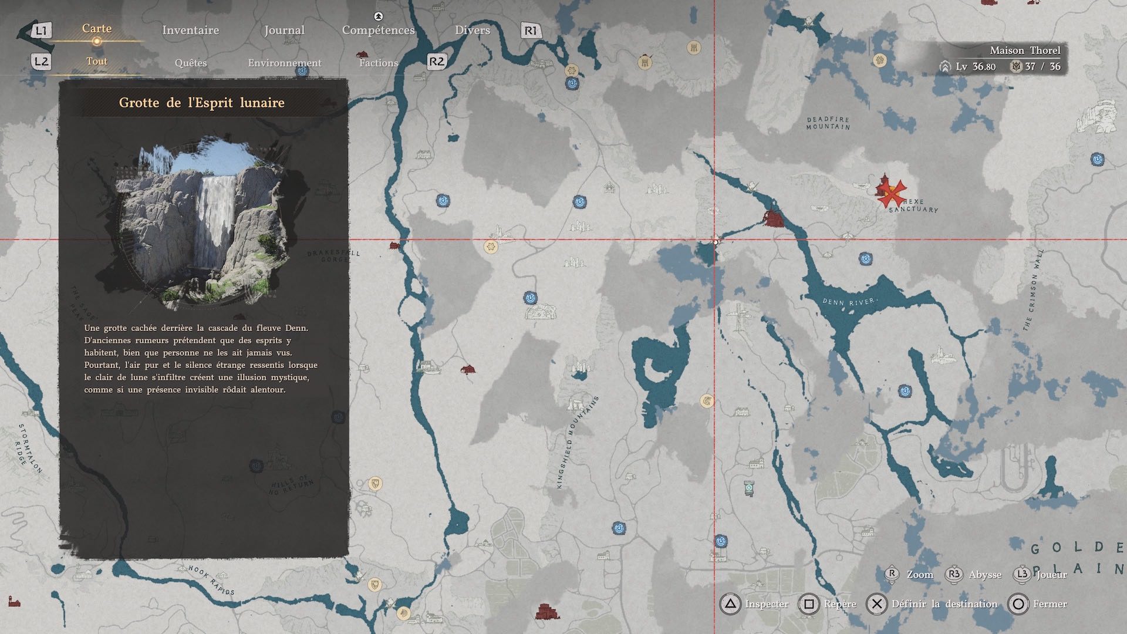
Task: Open the Compétences tab
Action: [x=378, y=30]
